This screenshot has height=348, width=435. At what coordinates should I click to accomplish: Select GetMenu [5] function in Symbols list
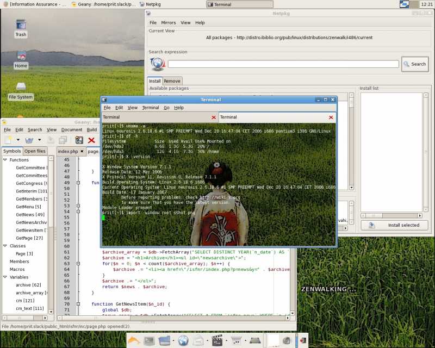(x=28, y=207)
